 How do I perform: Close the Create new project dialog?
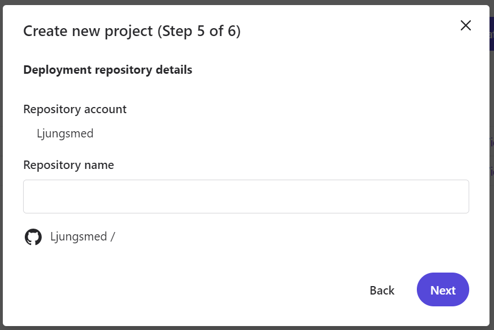pos(465,25)
